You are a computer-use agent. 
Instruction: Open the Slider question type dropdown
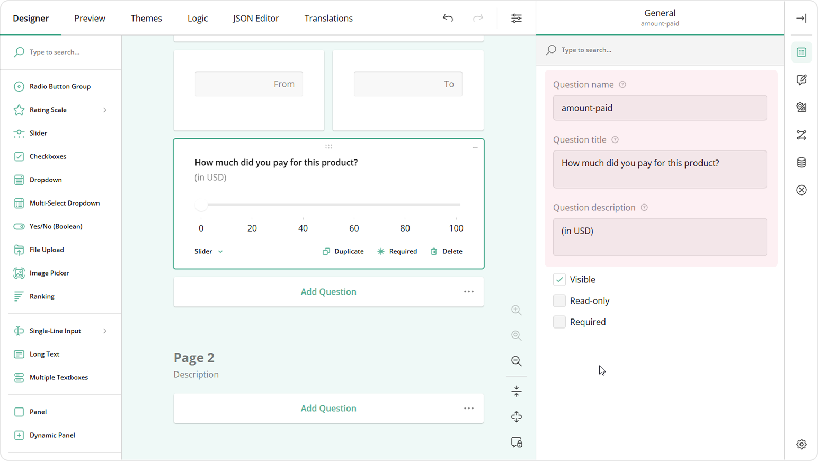coord(208,251)
